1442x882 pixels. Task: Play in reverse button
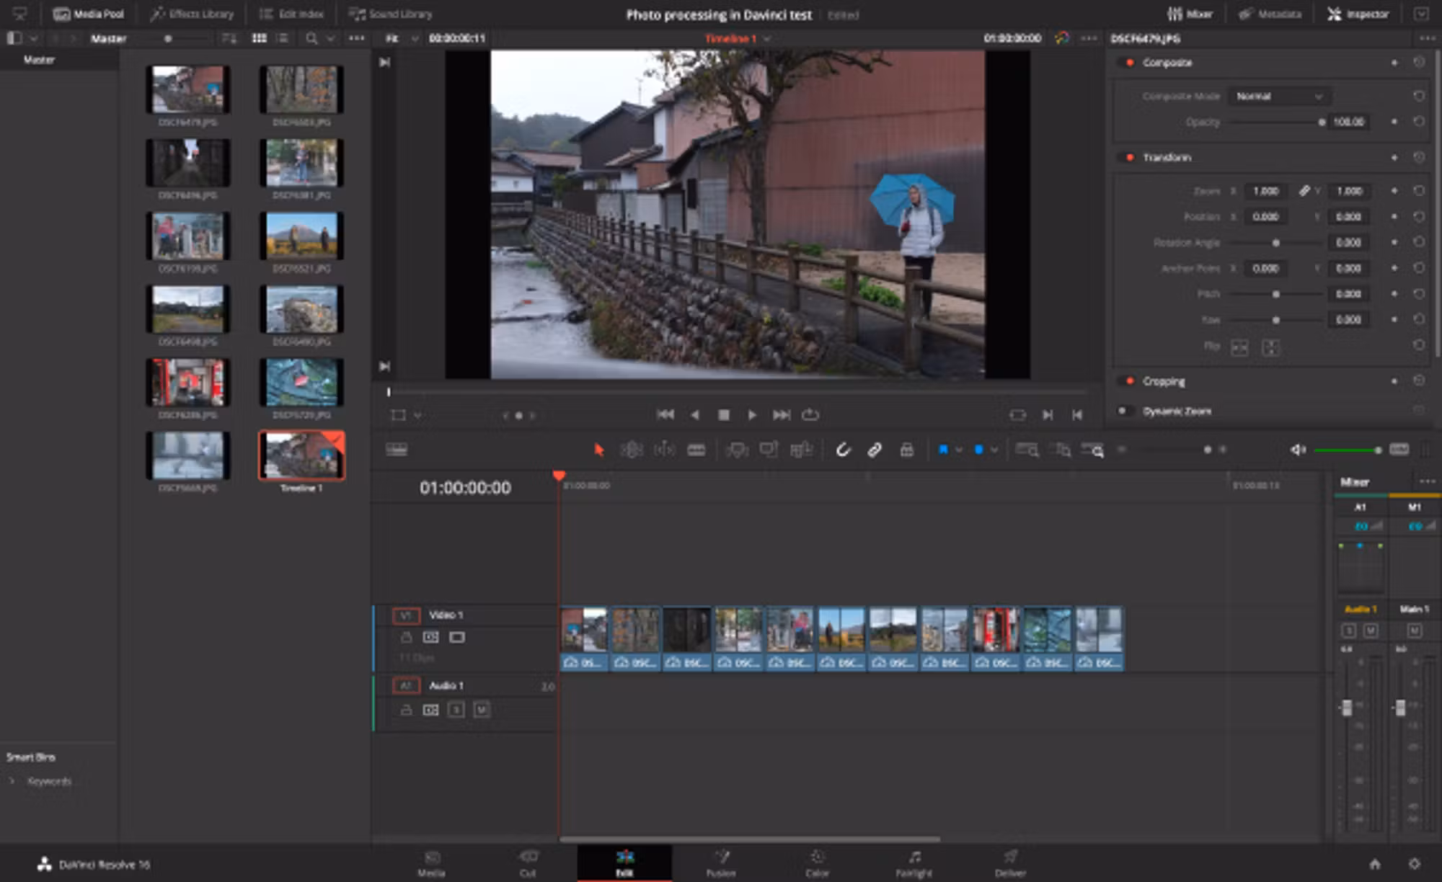(x=695, y=414)
